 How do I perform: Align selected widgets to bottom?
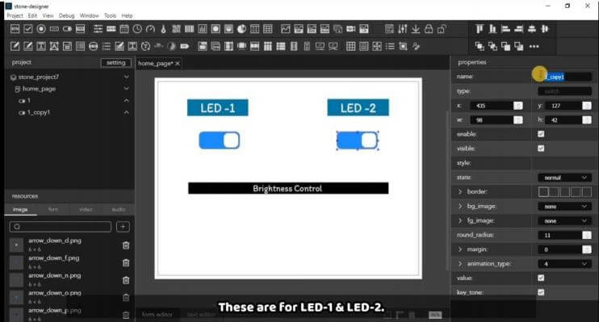[492, 29]
